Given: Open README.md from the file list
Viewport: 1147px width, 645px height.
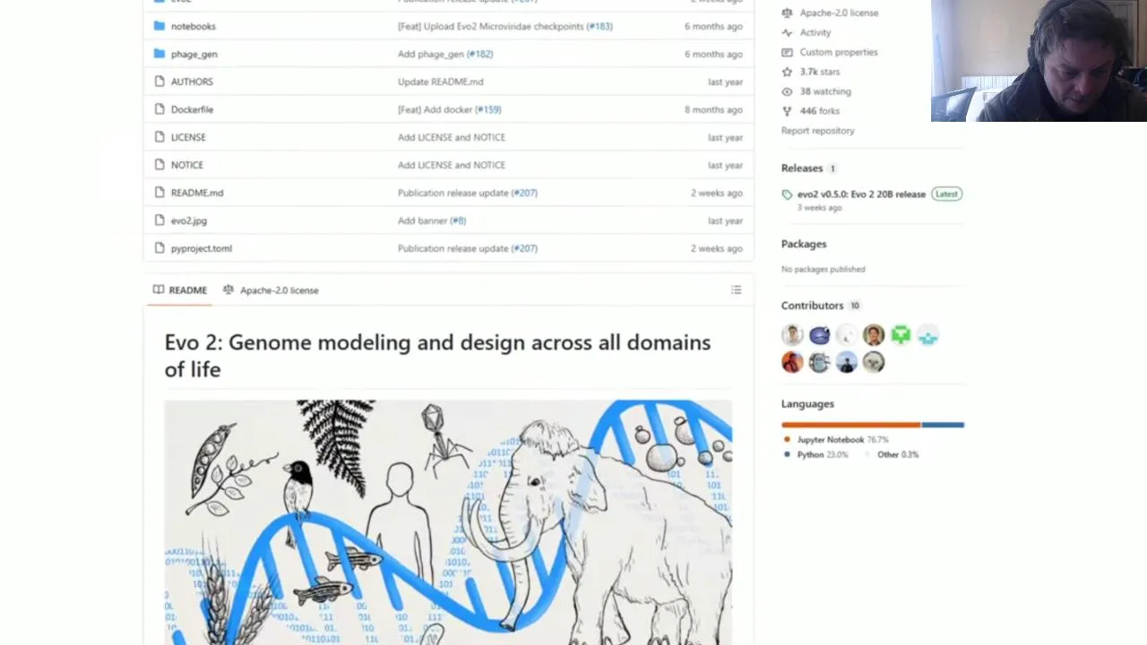Looking at the screenshot, I should [197, 193].
